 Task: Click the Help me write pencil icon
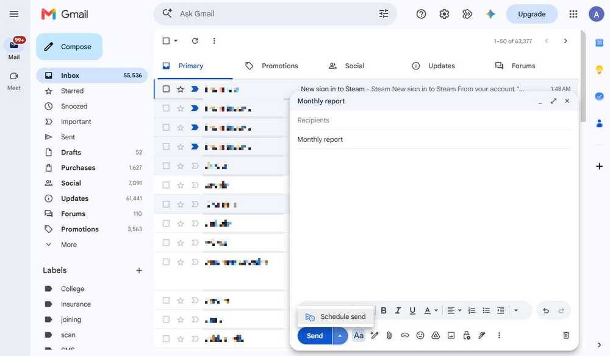point(375,335)
